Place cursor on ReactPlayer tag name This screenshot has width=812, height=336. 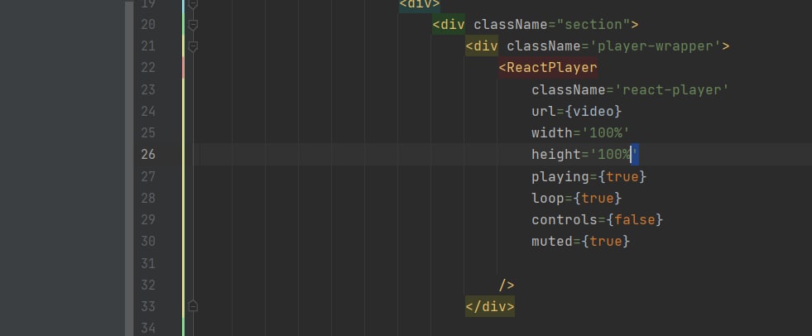click(551, 68)
